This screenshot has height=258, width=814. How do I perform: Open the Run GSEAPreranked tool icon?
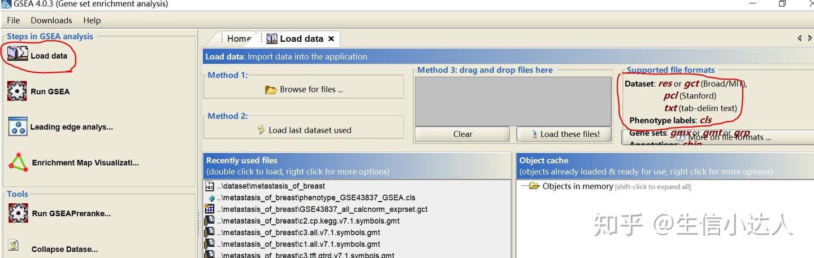(x=18, y=213)
